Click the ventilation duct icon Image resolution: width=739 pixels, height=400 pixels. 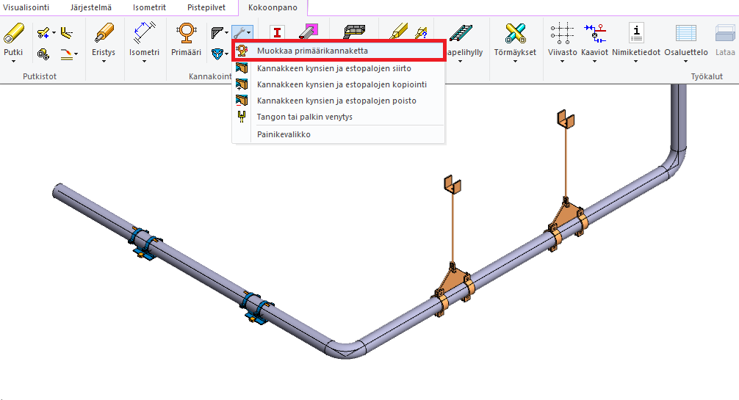click(x=354, y=32)
